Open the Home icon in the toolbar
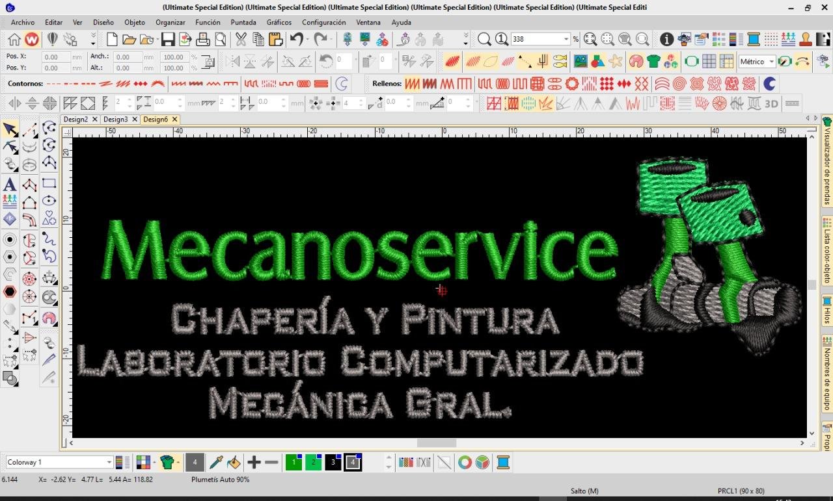 [14, 40]
